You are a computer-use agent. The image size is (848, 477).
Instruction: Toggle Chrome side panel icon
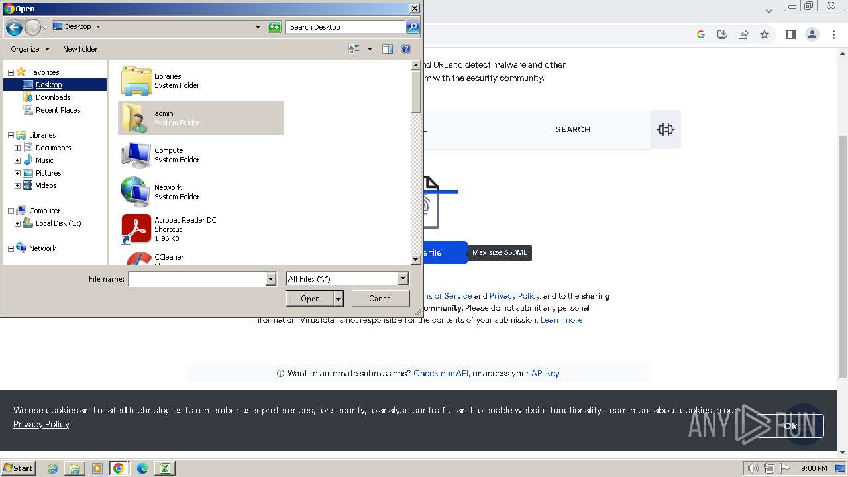790,34
